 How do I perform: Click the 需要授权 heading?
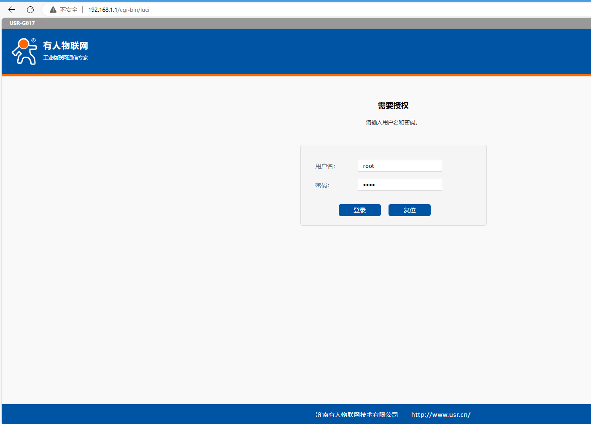click(x=393, y=105)
